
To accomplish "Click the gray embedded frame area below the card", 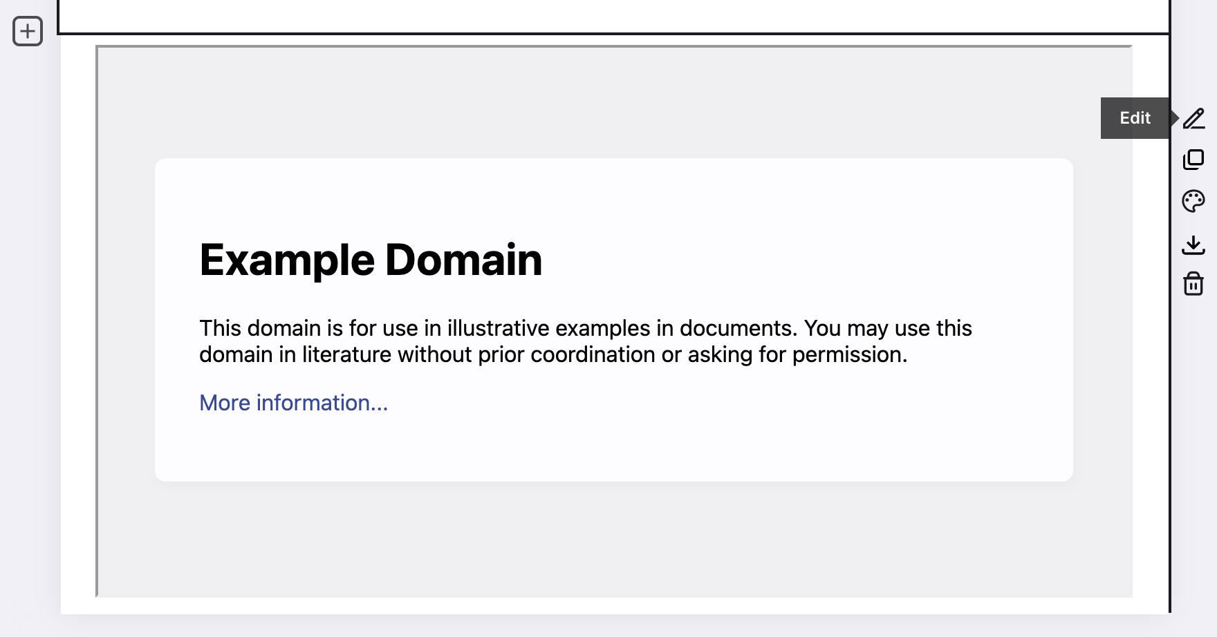I will [x=614, y=539].
